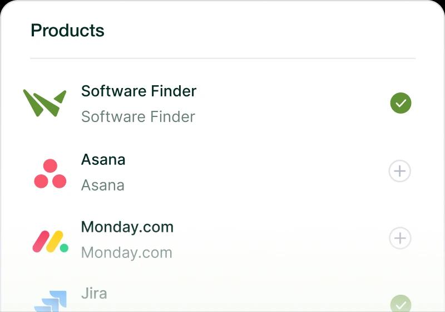Click the Asana three-dot logo icon
Viewport: 445px width, 312px height.
(50, 174)
